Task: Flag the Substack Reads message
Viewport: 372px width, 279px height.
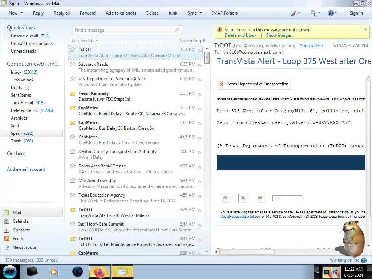Action: point(199,66)
